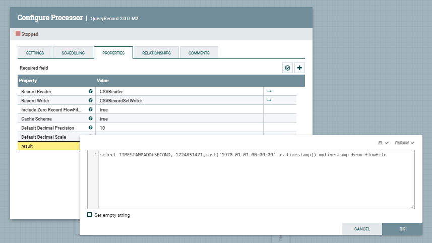Go to CSVReader controller service arrow
432x243 pixels.
[269, 91]
